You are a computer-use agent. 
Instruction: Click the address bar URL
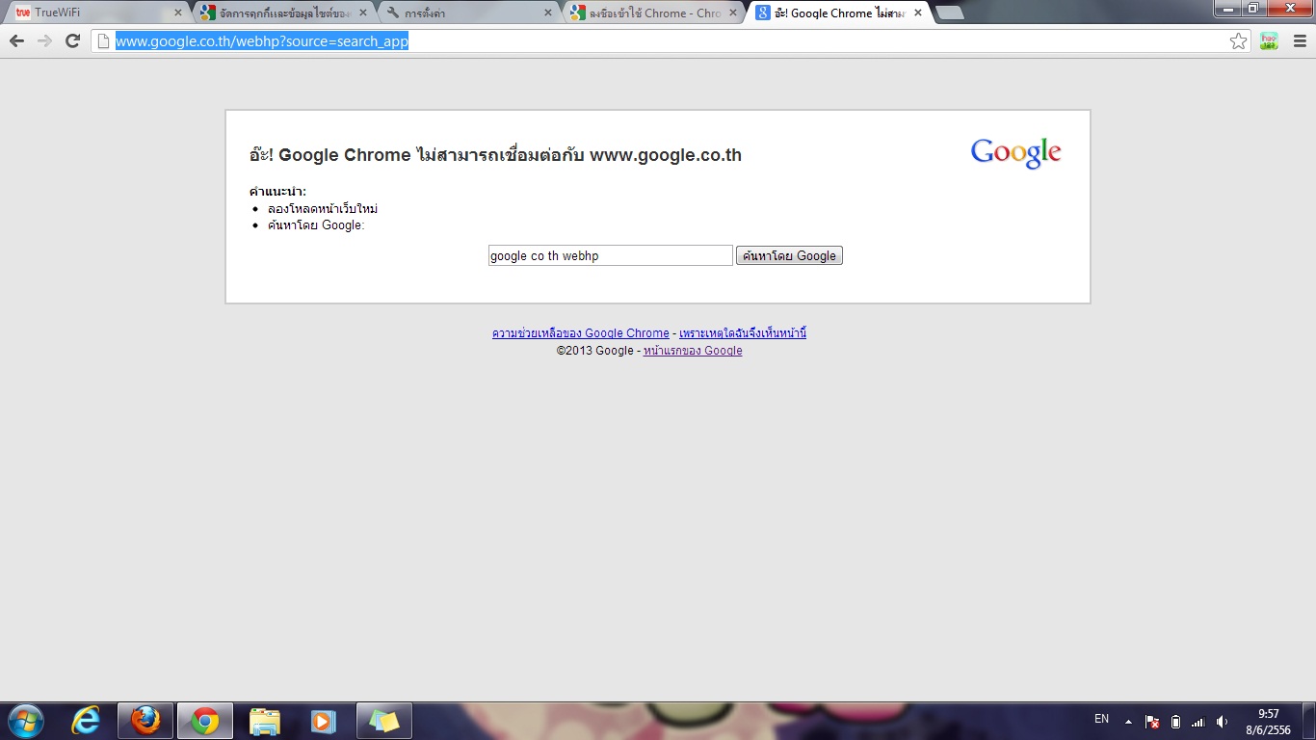pos(262,41)
